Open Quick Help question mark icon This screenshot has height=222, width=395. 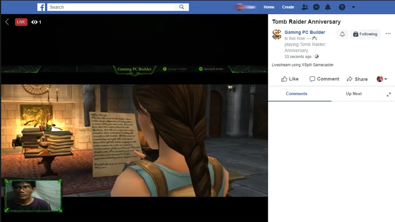pyautogui.click(x=342, y=7)
